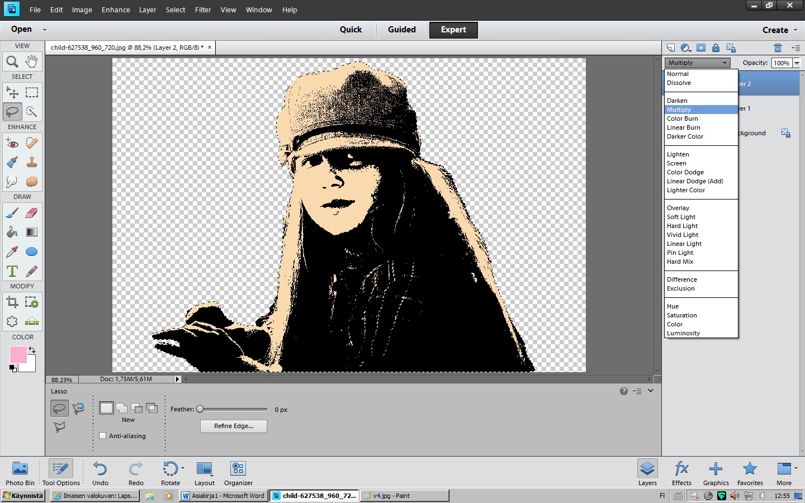Image resolution: width=805 pixels, height=503 pixels.
Task: Open Microsoft Word from the taskbar
Action: click(224, 496)
